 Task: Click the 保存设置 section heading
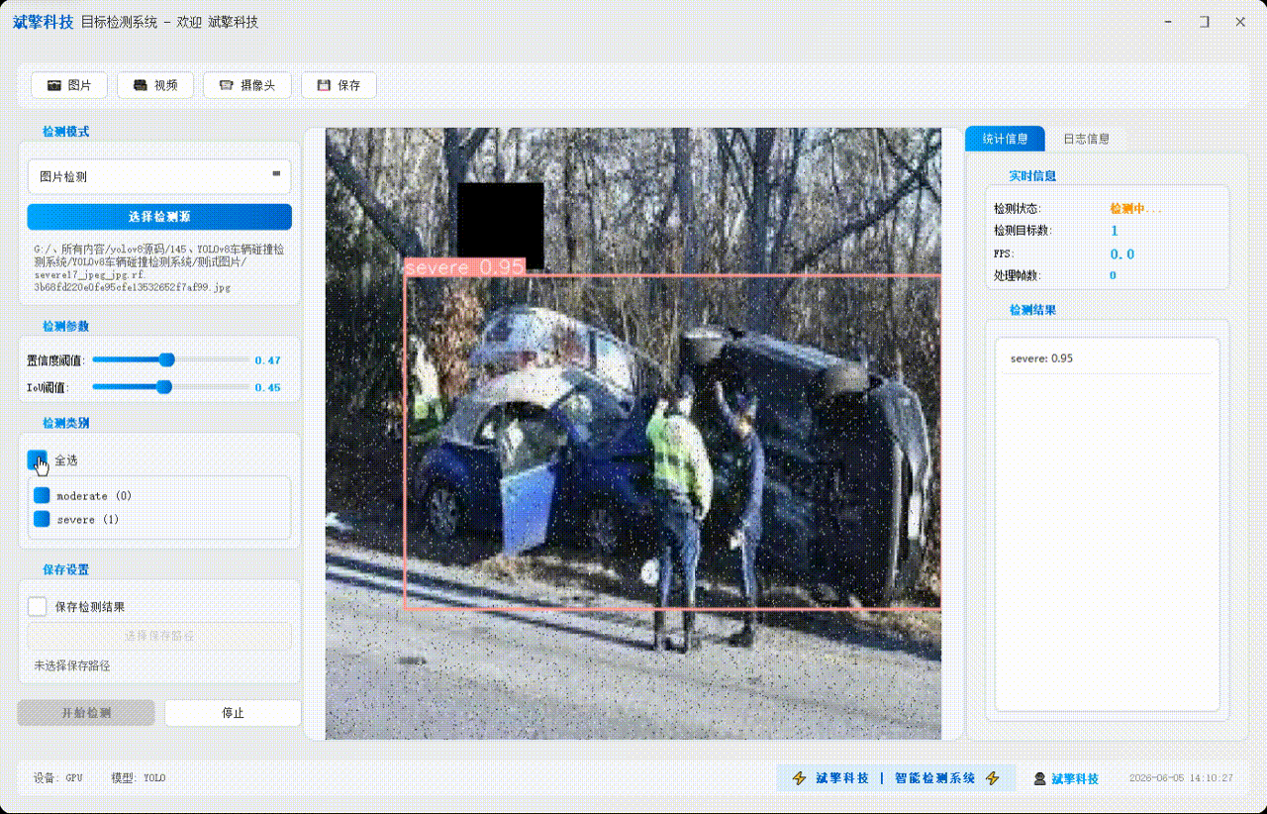click(x=65, y=570)
